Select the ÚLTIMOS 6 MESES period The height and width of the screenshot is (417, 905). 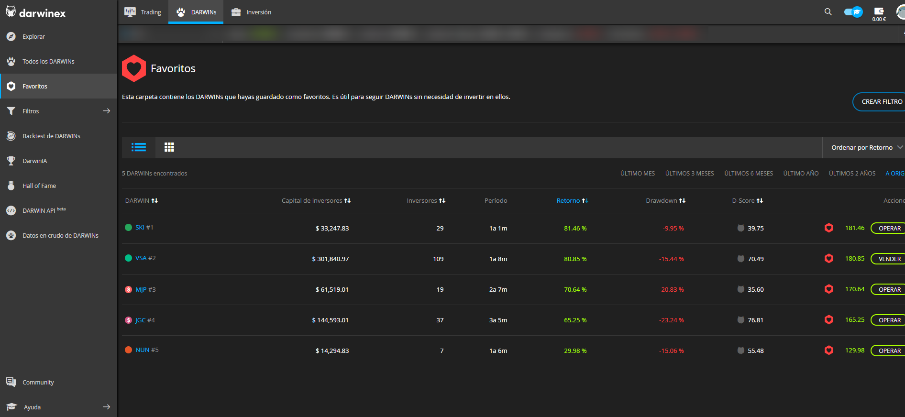pyautogui.click(x=749, y=174)
